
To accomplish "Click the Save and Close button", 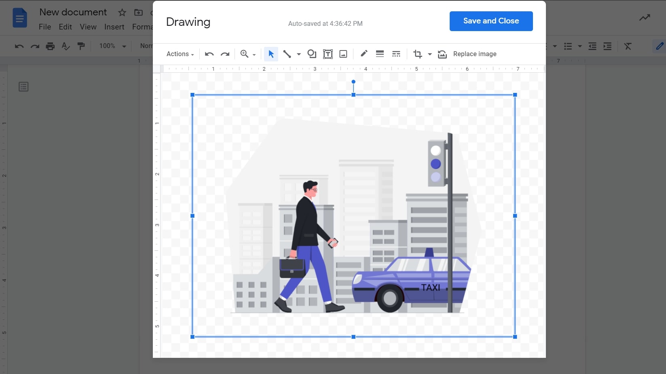I will pos(491,21).
